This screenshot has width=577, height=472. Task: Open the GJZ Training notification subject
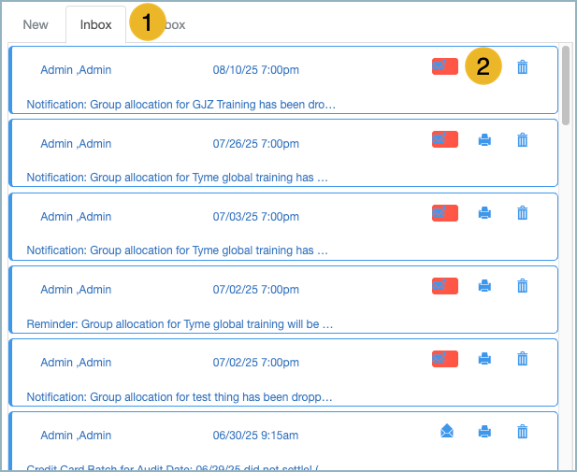180,104
